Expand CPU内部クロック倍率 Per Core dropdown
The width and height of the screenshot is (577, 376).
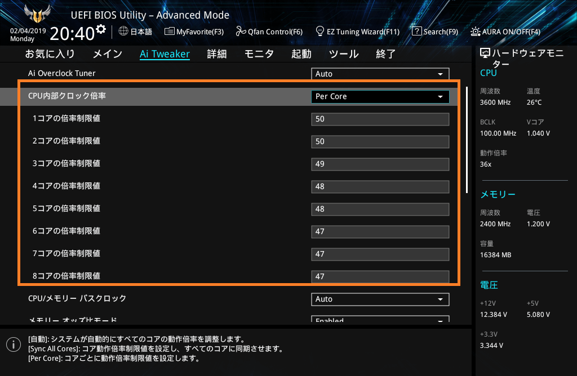(380, 97)
